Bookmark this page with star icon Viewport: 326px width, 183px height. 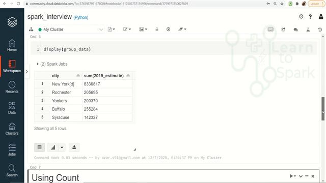(x=282, y=4)
